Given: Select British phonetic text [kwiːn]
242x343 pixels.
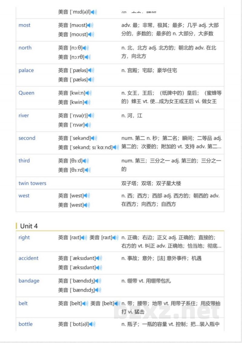Looking at the screenshot, I should [x=77, y=93].
